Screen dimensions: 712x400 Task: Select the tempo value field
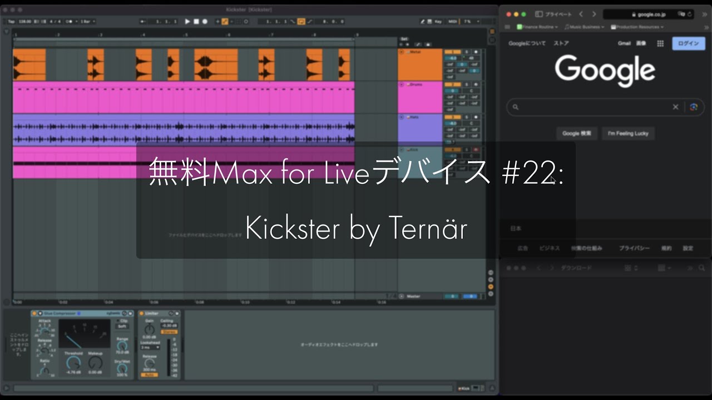(x=24, y=21)
